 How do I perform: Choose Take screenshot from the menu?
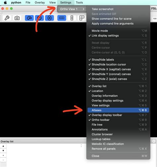pos(118,9)
